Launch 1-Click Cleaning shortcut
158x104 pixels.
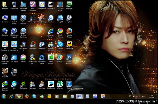tap(23, 33)
